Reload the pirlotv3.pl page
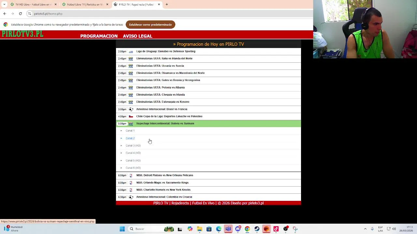 [20, 14]
